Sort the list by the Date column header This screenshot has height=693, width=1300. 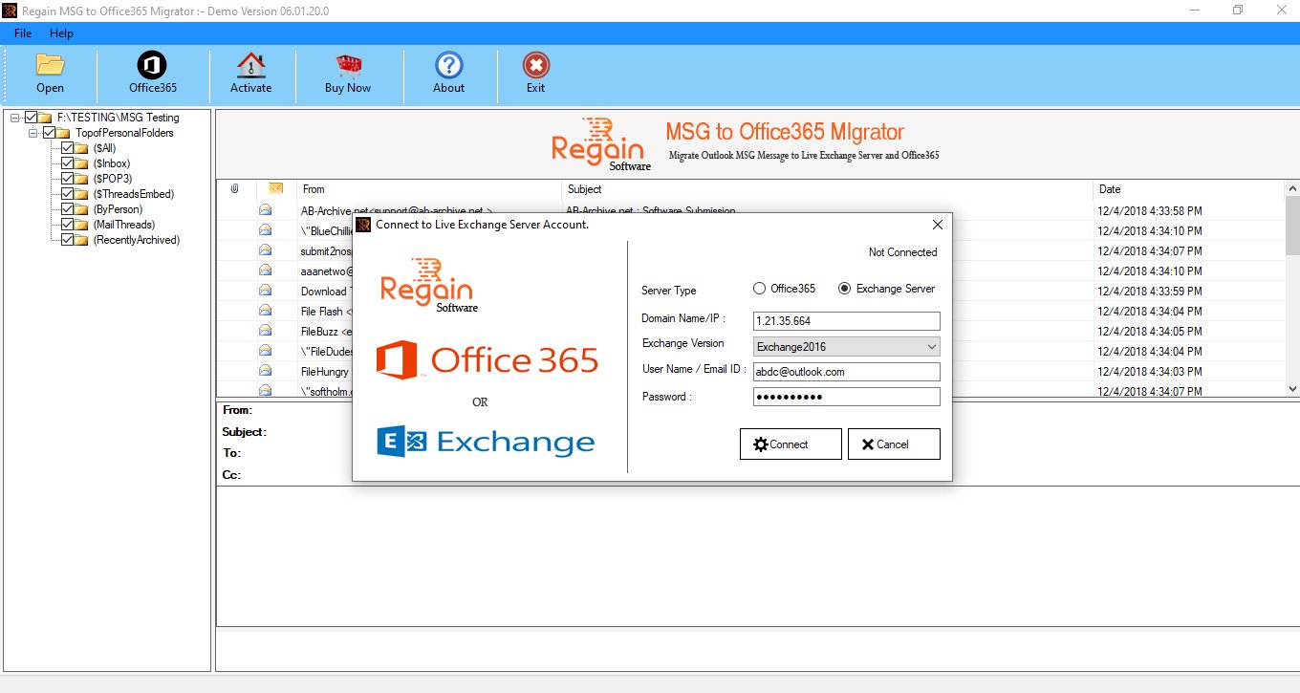(x=1189, y=189)
